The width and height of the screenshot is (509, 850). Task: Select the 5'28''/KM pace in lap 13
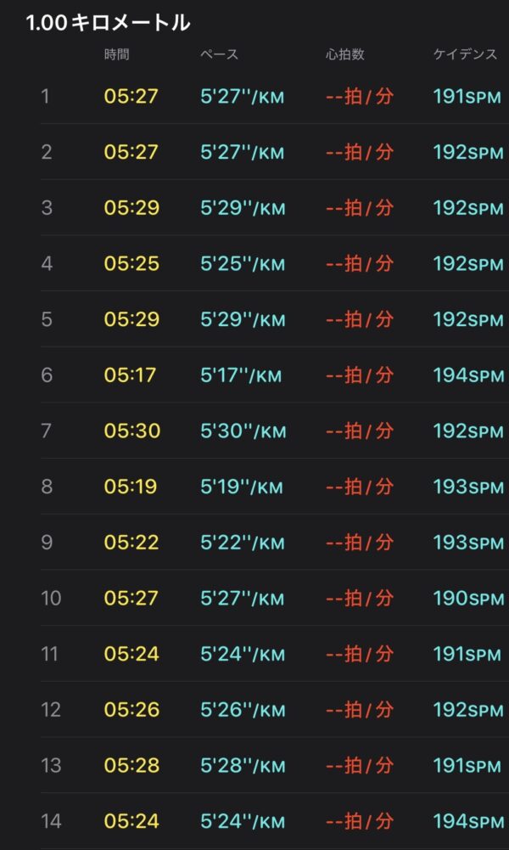coord(242,766)
